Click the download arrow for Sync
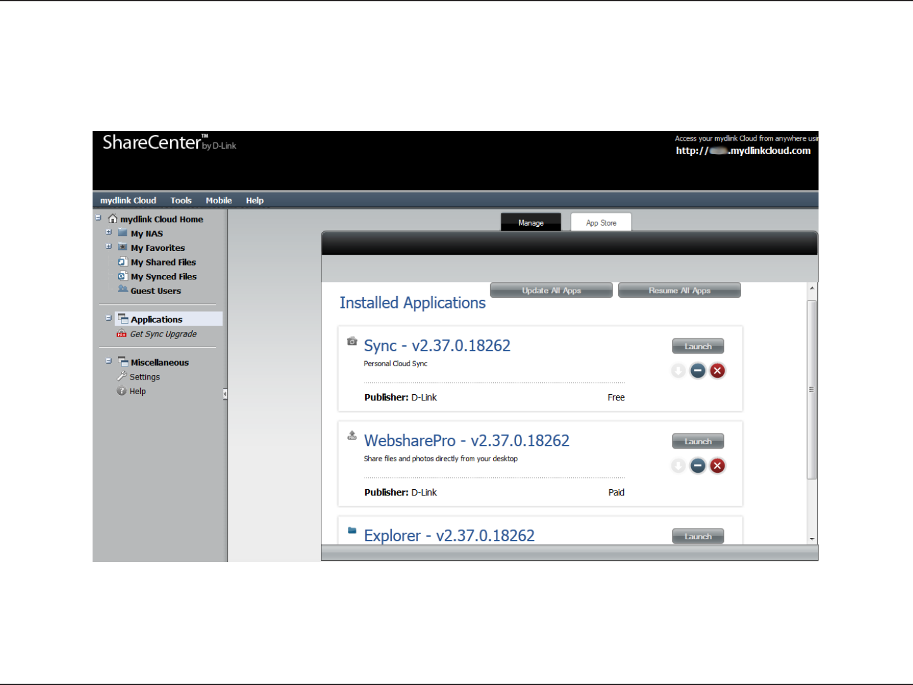This screenshot has height=685, width=913. [678, 371]
